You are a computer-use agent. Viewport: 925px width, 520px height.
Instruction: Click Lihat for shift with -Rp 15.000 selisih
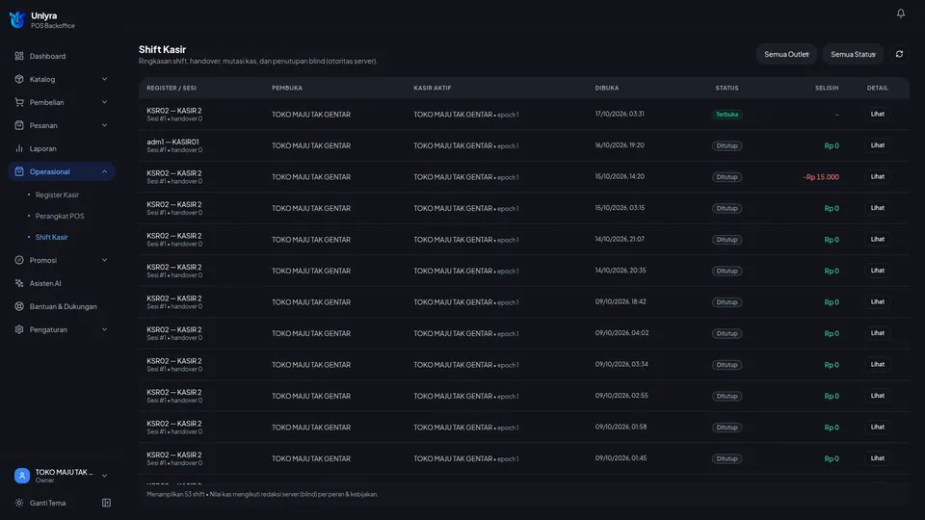[x=877, y=176]
